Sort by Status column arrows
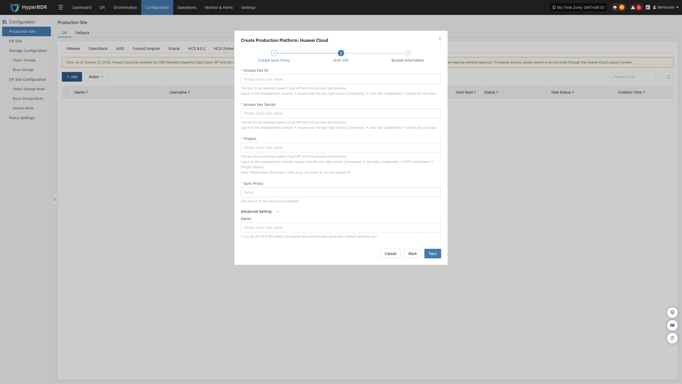This screenshot has width=682, height=384. point(497,92)
